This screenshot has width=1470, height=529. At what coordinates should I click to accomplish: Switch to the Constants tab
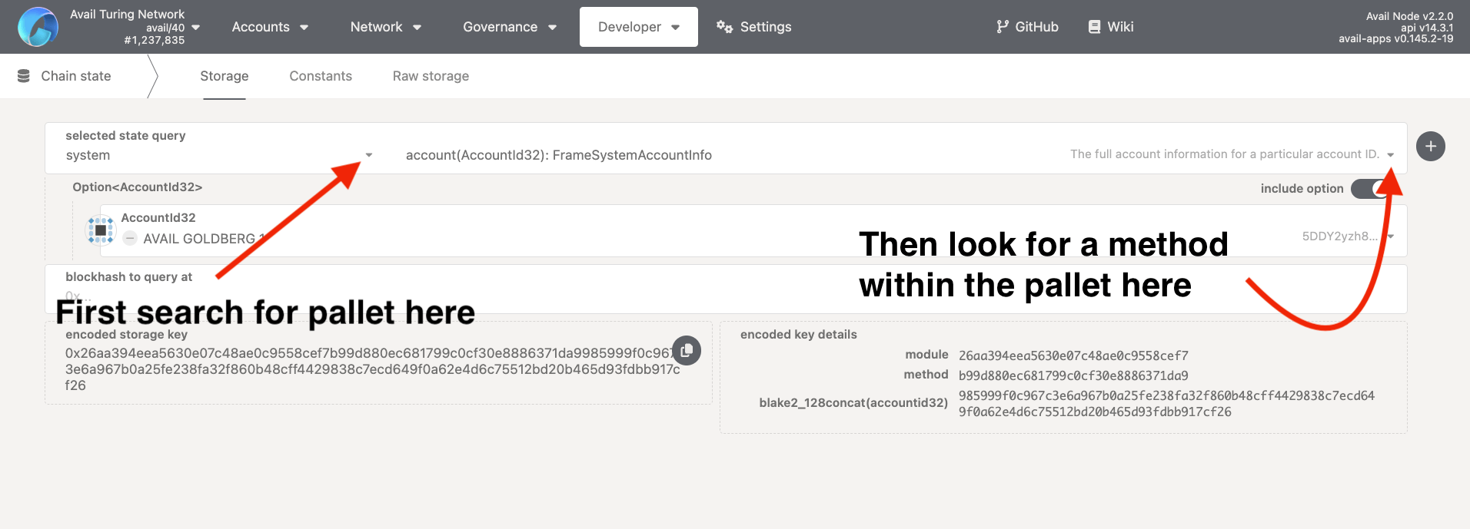pos(321,76)
